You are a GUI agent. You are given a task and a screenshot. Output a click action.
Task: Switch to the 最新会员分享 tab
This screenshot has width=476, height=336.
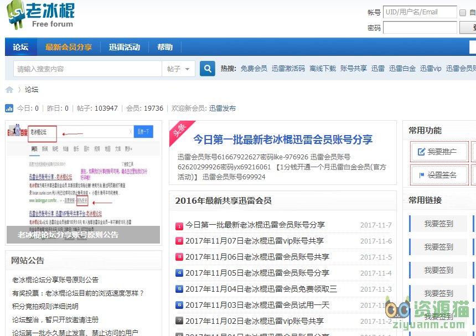(x=69, y=47)
